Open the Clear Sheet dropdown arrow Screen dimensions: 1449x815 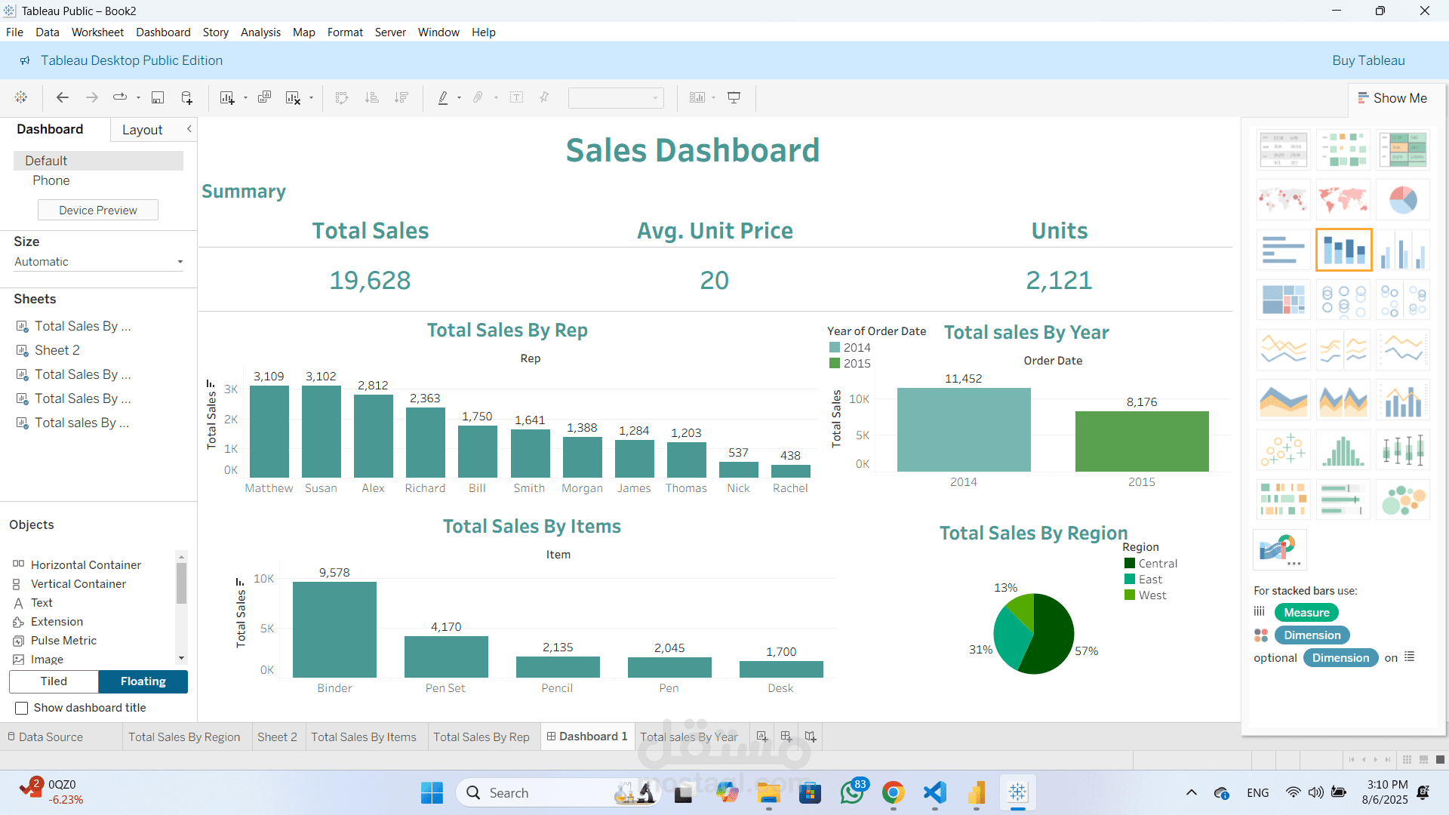click(x=311, y=98)
